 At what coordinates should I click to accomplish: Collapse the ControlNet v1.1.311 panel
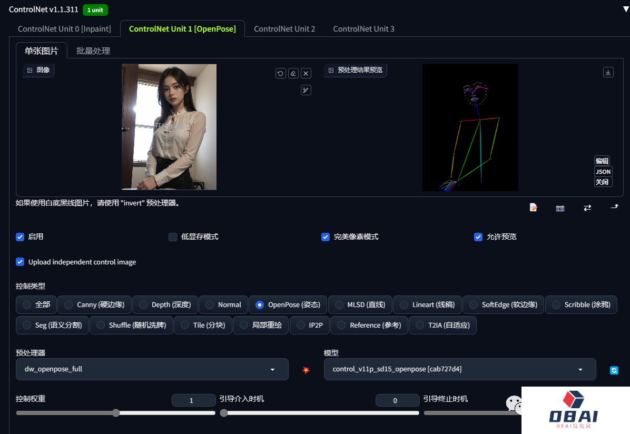point(625,9)
